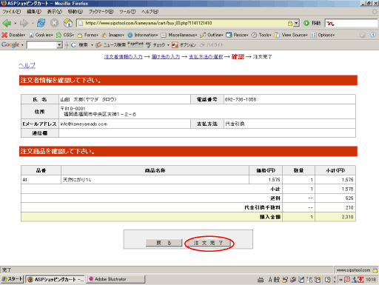Click the green Go (移動) button
Screen dimensions: 379x285
coord(312,23)
